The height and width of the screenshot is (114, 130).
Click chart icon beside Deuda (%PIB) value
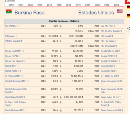(61, 56)
